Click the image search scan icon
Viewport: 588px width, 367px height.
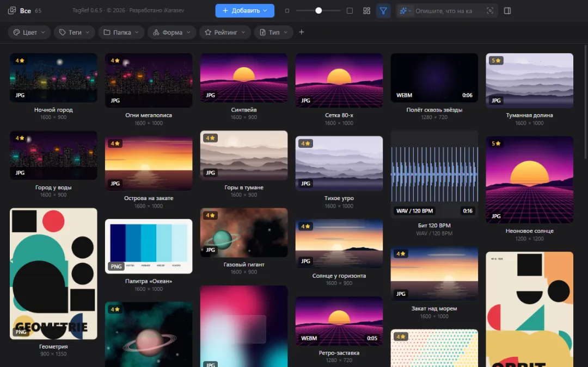click(x=490, y=11)
